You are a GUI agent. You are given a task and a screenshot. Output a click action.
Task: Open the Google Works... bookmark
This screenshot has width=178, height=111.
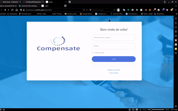point(87,14)
